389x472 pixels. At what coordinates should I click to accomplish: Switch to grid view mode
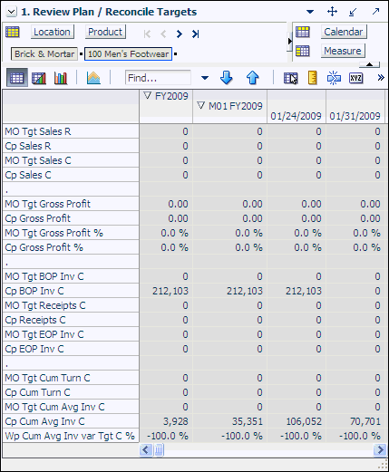point(17,78)
